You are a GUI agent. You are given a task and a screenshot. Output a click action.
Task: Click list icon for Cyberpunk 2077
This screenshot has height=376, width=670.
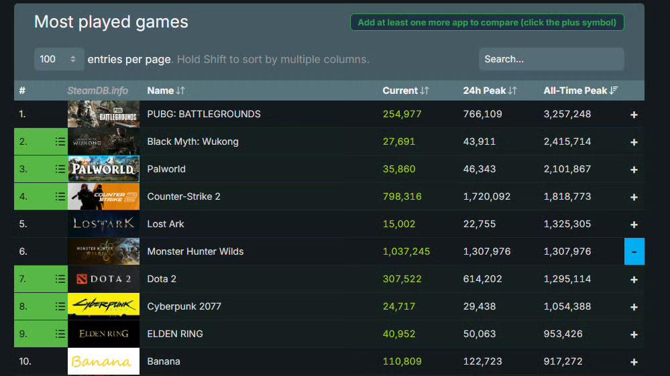click(x=60, y=306)
